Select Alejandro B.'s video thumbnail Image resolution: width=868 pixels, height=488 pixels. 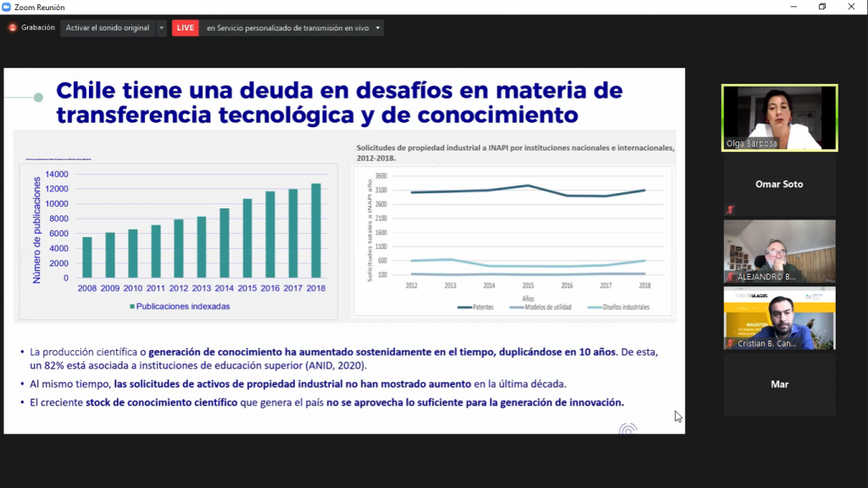click(779, 251)
